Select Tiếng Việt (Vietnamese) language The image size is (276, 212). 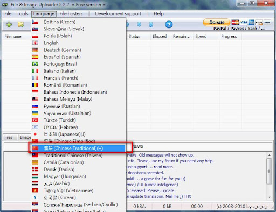click(x=79, y=190)
